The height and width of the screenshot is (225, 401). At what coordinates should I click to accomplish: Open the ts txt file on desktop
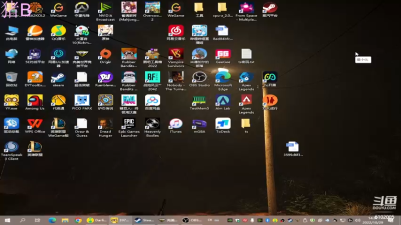pos(246,56)
